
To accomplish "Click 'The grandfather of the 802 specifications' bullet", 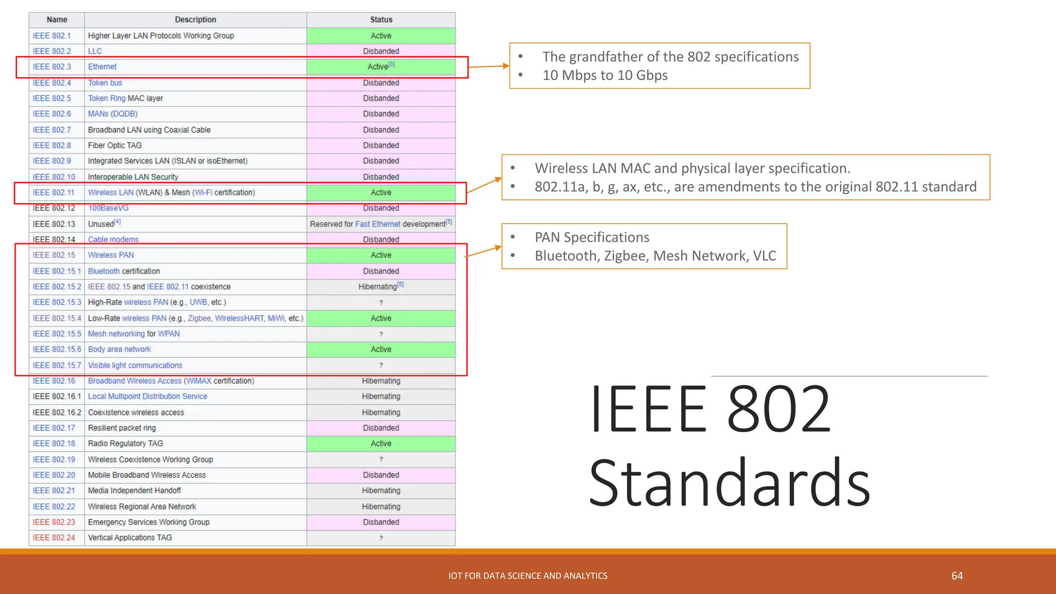I will pyautogui.click(x=670, y=57).
